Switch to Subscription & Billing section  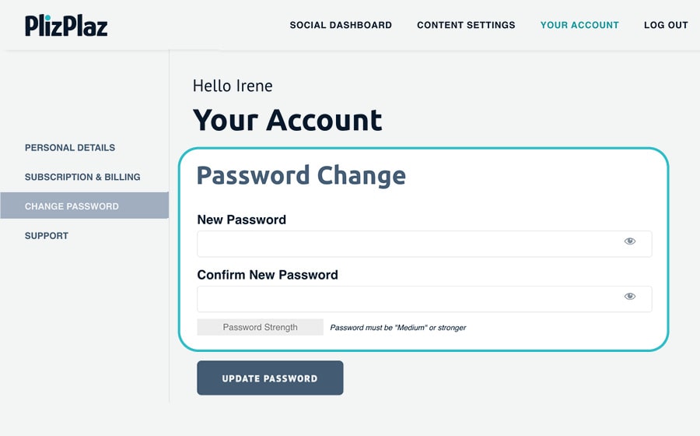pyautogui.click(x=82, y=178)
